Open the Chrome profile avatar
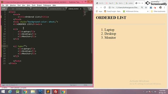This screenshot has width=168, height=94. click(160, 8)
